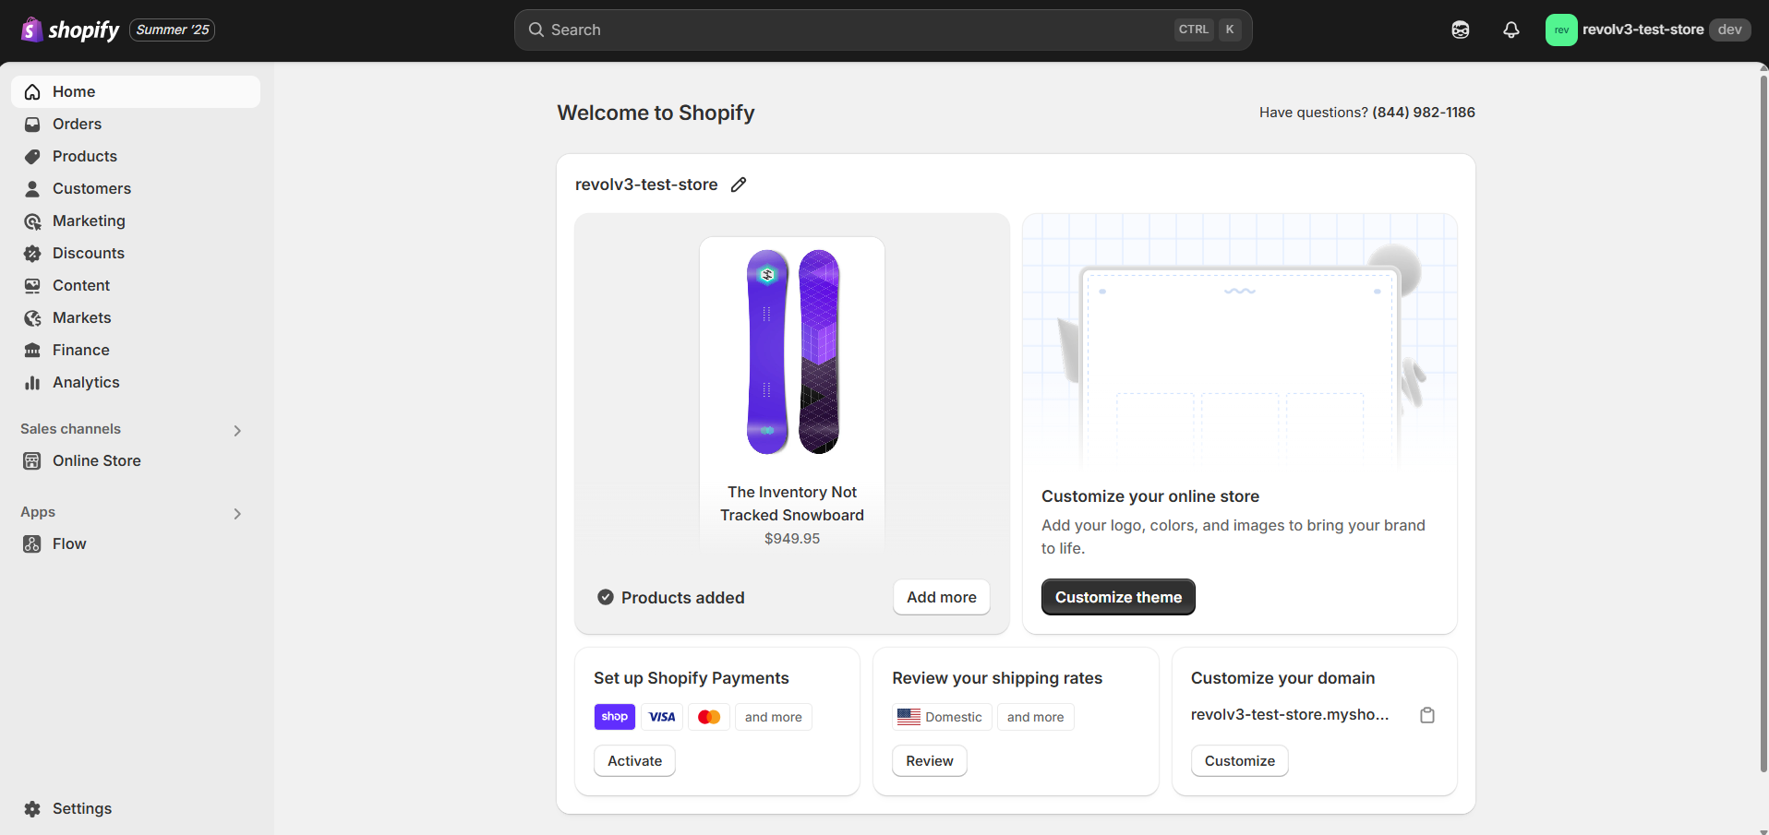Click the Products added checkmark toggle
This screenshot has height=835, width=1769.
[606, 597]
